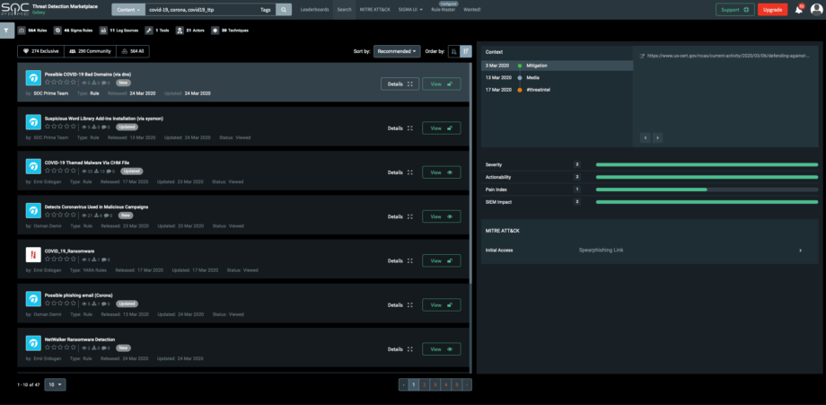
Task: Click the search query input field
Action: click(200, 10)
